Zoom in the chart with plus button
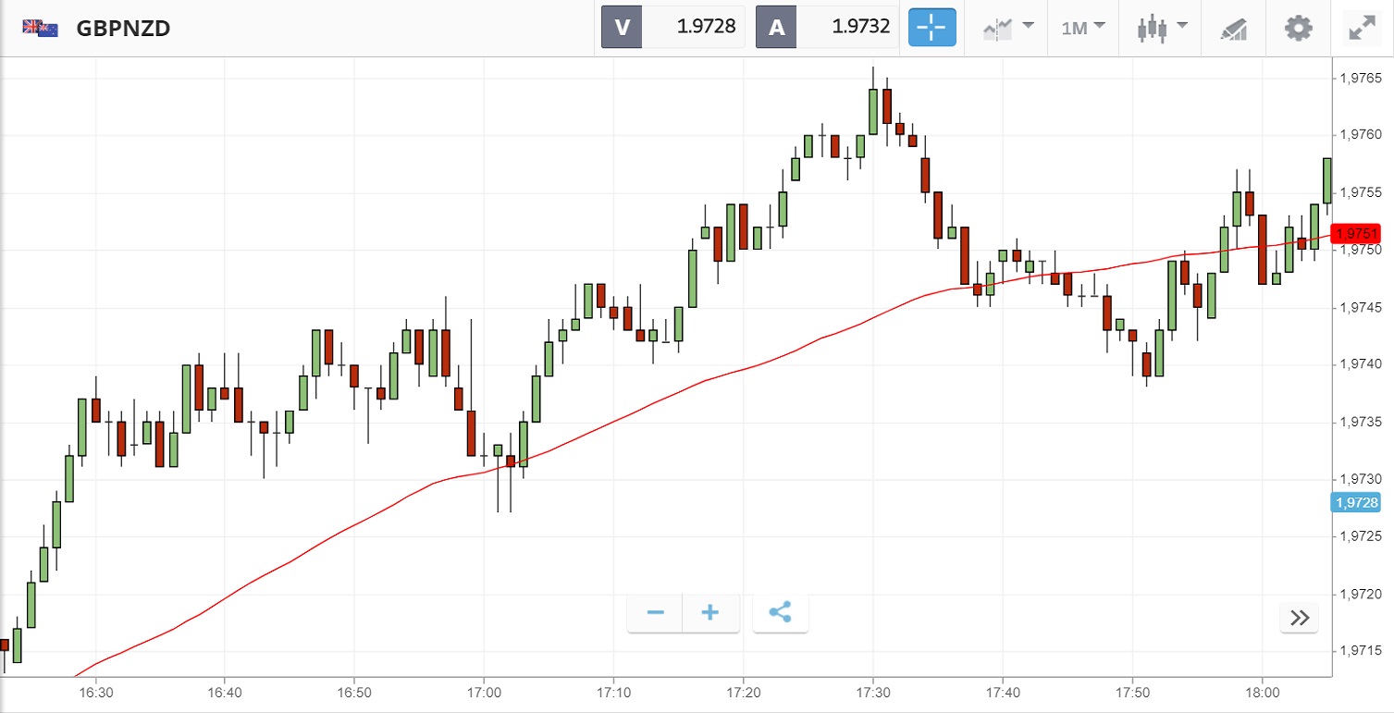Screen dimensions: 1394x713 pos(710,613)
